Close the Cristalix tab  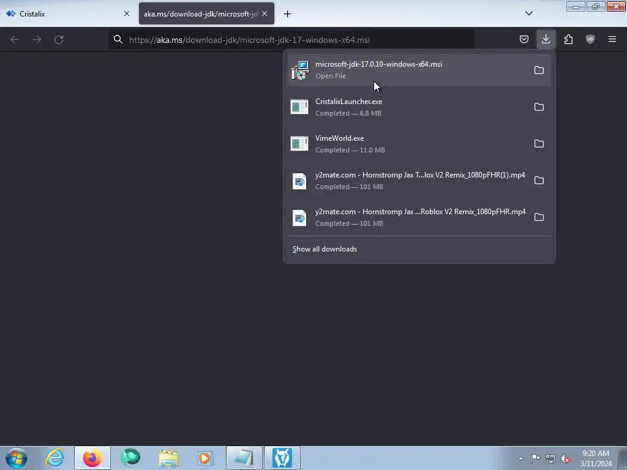[x=126, y=13]
